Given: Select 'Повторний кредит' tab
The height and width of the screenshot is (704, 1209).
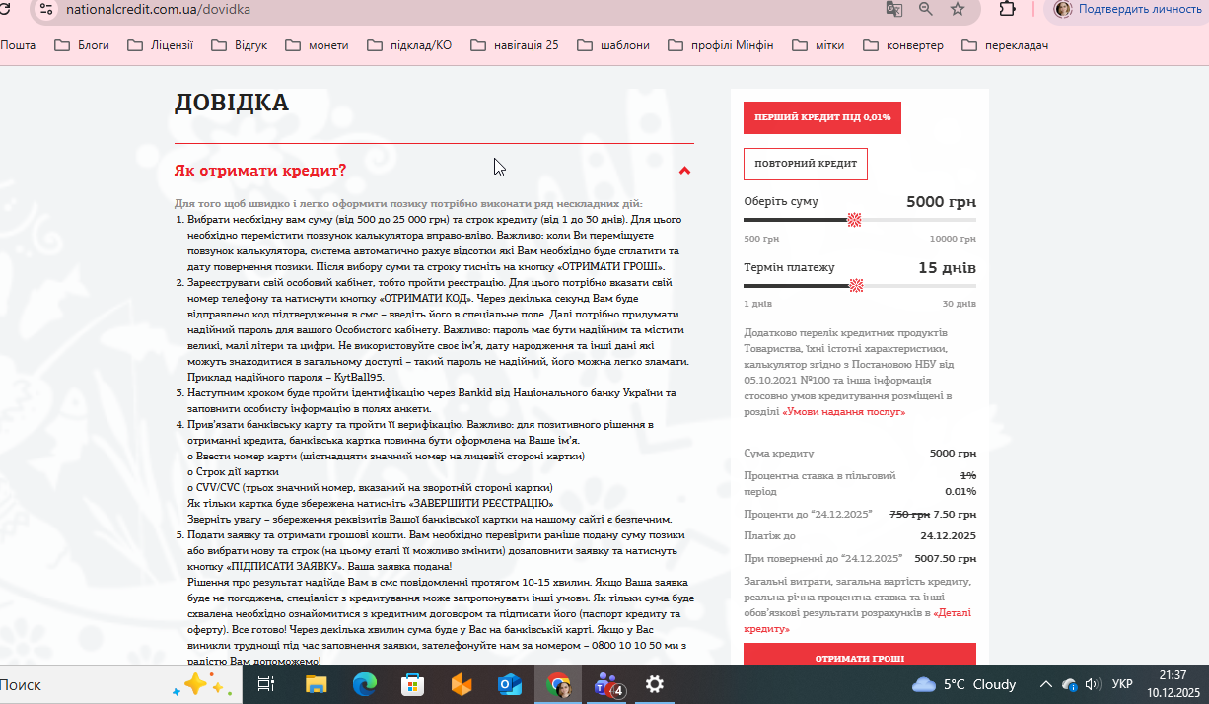Looking at the screenshot, I should (x=806, y=164).
